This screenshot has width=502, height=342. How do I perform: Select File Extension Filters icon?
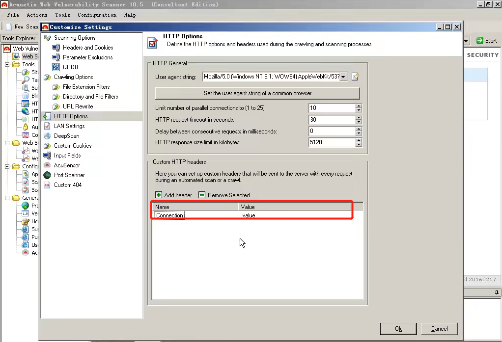coord(56,87)
